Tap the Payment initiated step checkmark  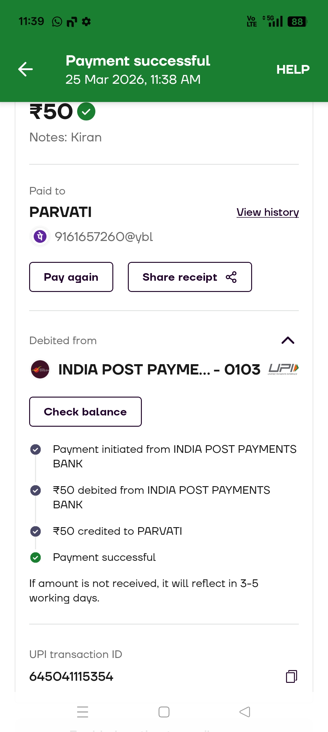[x=36, y=449]
